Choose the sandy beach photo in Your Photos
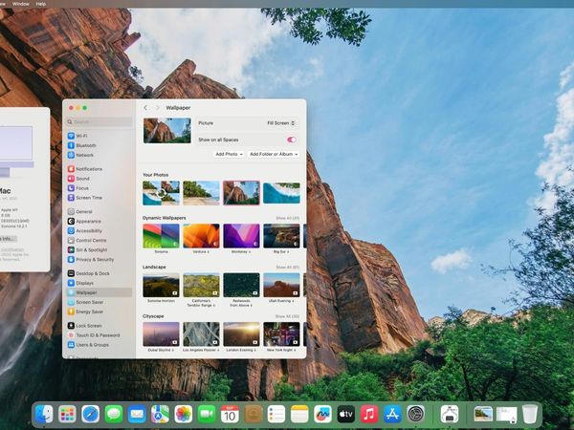The height and width of the screenshot is (430, 574). pos(201,193)
